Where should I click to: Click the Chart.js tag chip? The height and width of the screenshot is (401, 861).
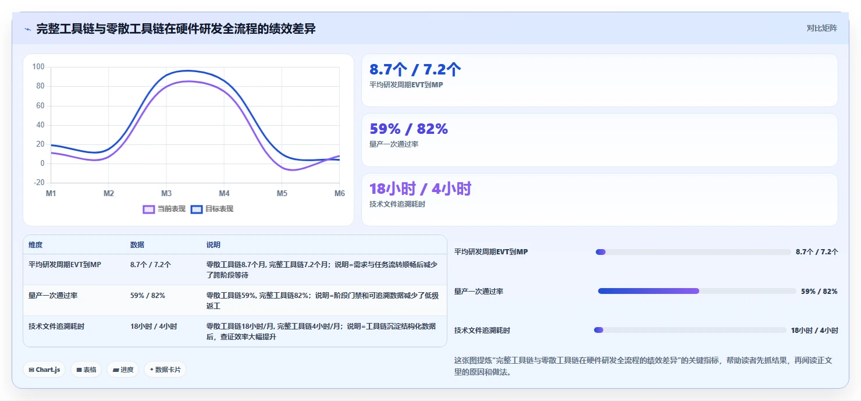[44, 370]
